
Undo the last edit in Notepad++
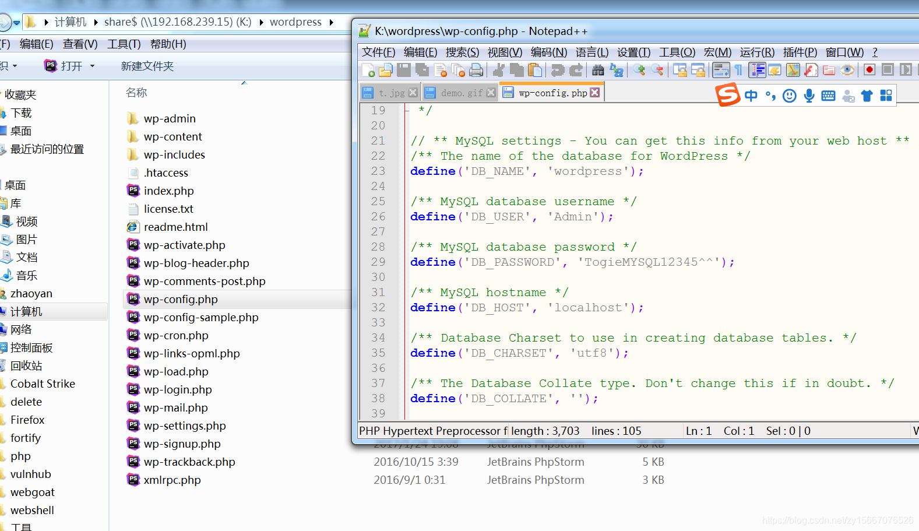tap(558, 71)
